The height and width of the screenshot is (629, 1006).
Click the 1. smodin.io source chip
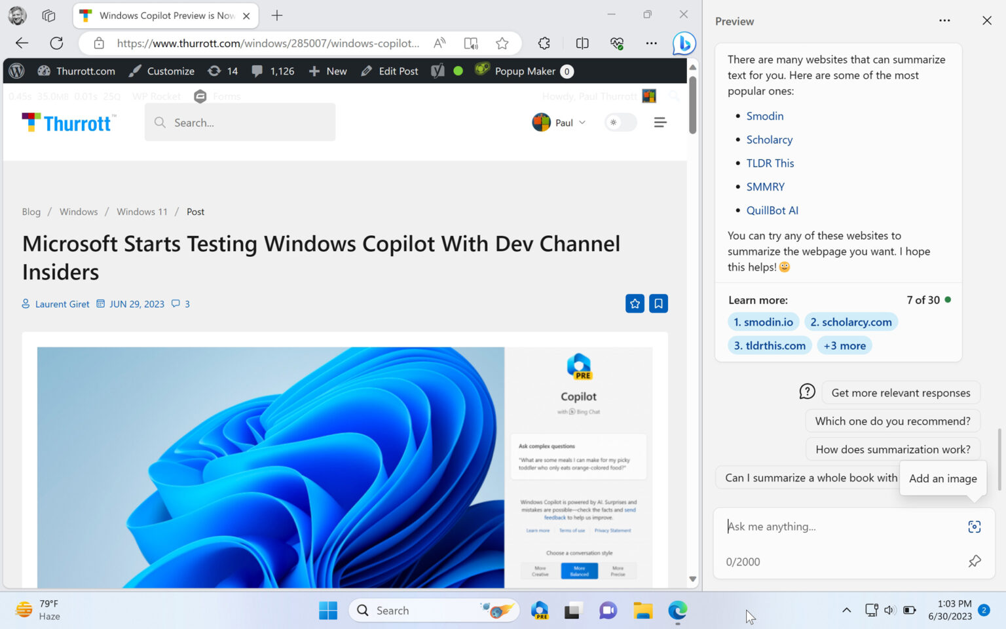(763, 322)
